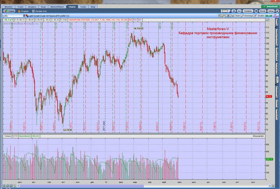Click the zoom-in magnifier at bottom left

[8, 186]
